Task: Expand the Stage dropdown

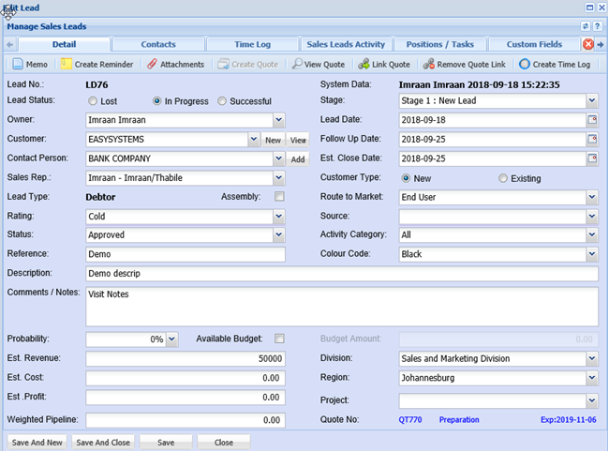Action: (x=591, y=101)
